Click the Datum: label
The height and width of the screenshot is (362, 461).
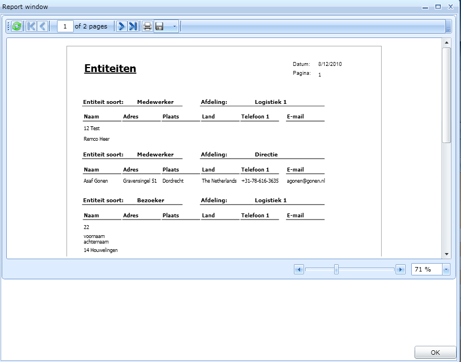301,64
